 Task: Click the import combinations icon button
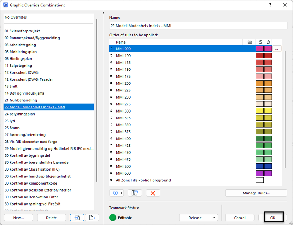pos(77,218)
